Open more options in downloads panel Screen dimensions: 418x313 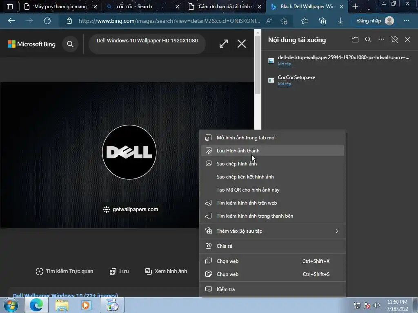(381, 40)
